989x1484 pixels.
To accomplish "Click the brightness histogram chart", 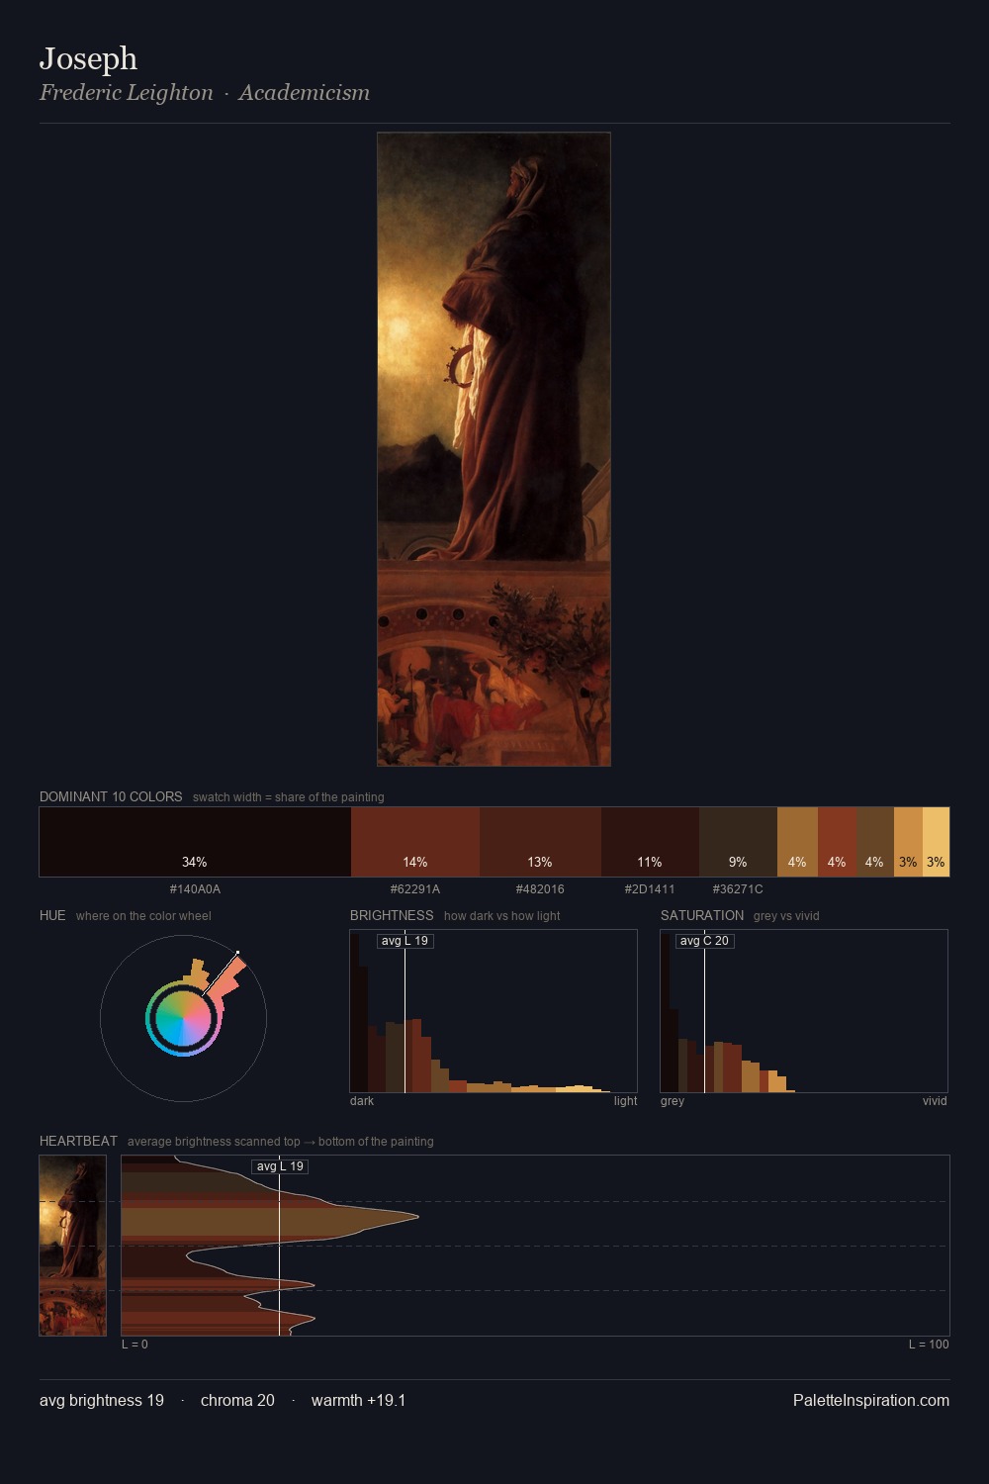I will coord(494,1011).
